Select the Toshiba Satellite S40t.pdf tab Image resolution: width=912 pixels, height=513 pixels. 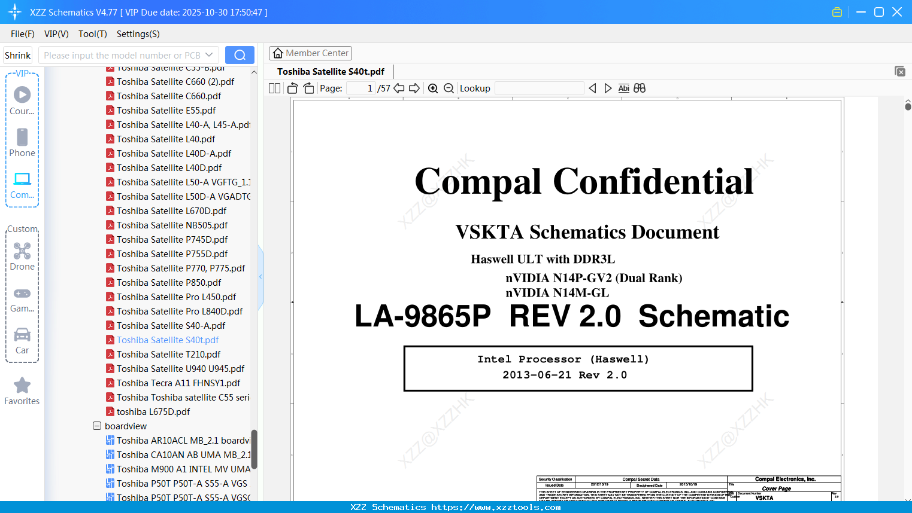pyautogui.click(x=331, y=72)
